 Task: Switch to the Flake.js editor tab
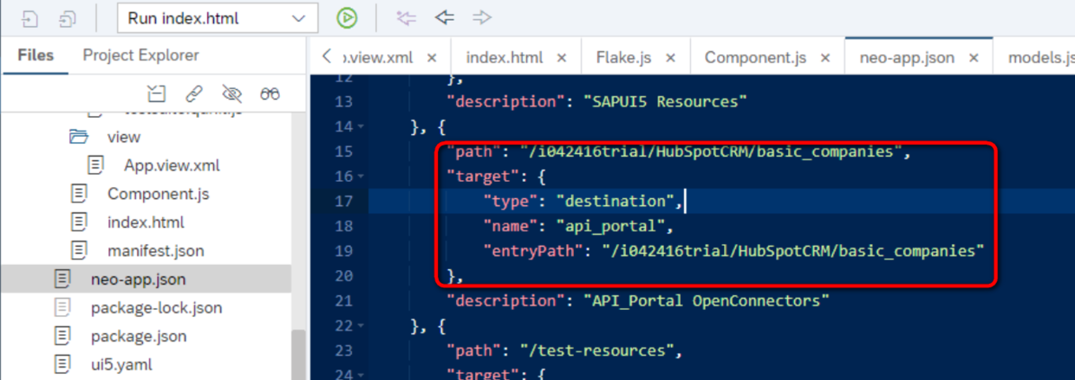coord(624,58)
